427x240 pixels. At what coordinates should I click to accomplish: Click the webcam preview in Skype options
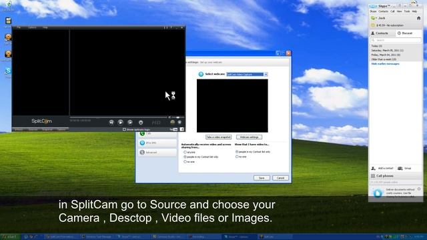pos(232,106)
